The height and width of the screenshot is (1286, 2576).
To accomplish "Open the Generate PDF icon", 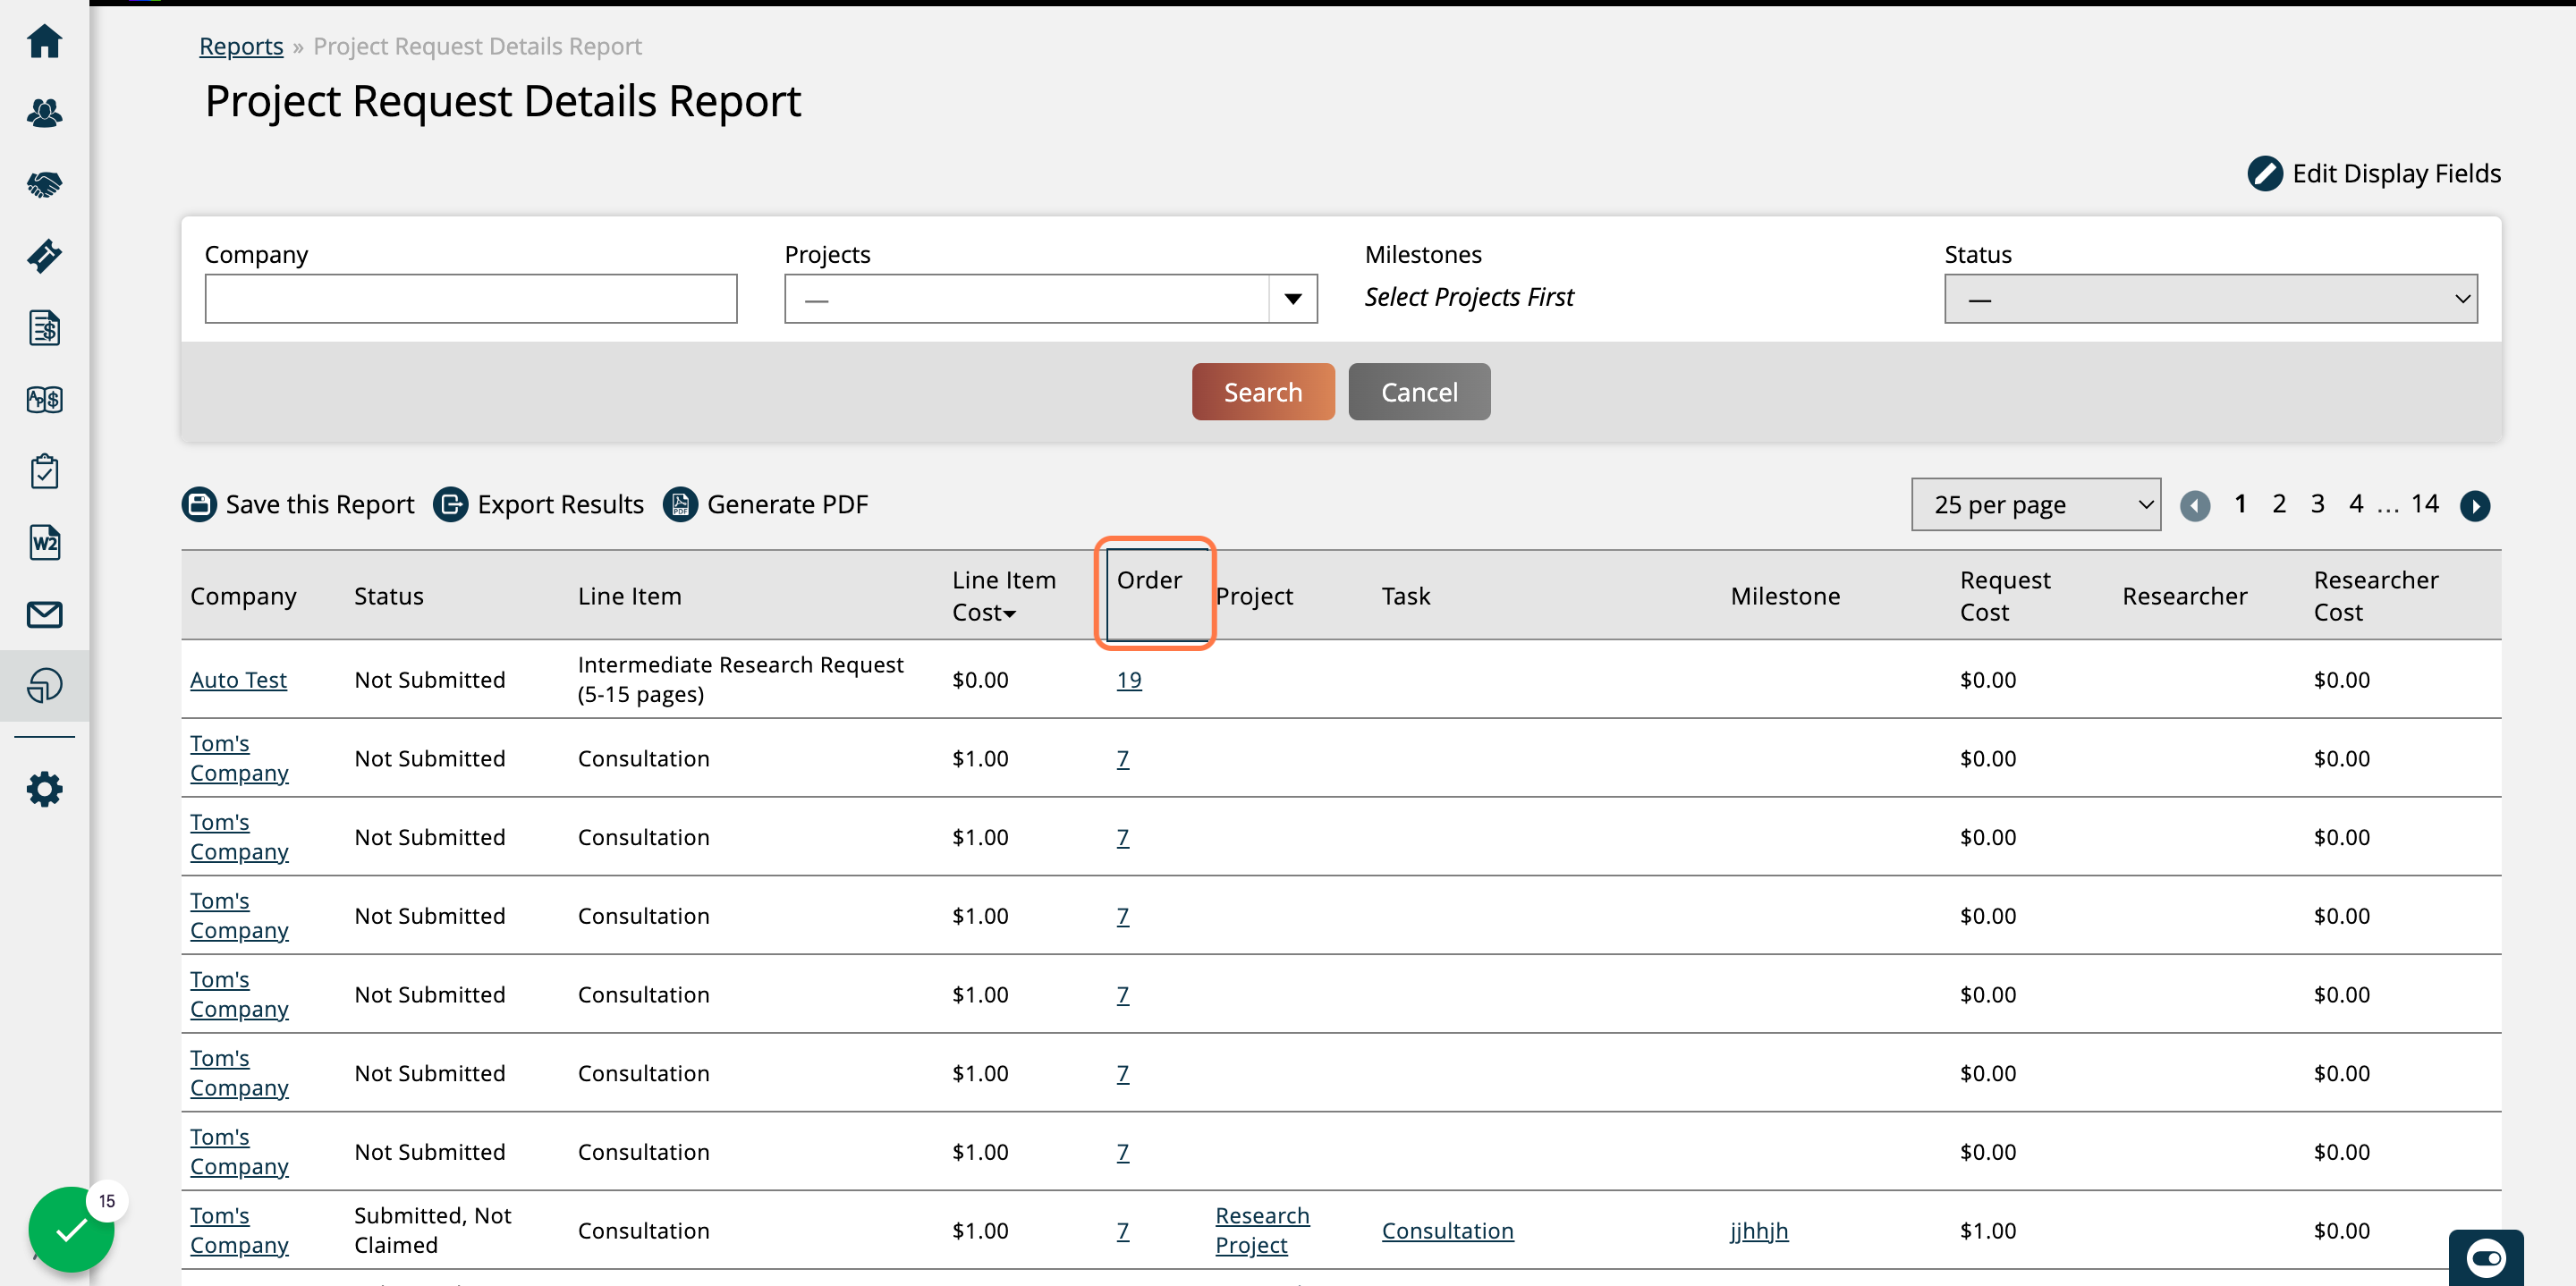I will (680, 504).
